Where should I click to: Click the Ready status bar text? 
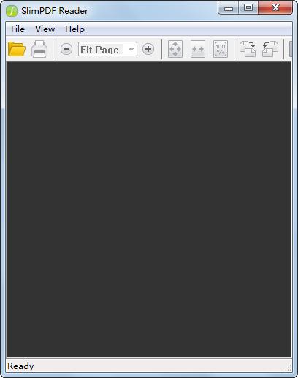20,366
